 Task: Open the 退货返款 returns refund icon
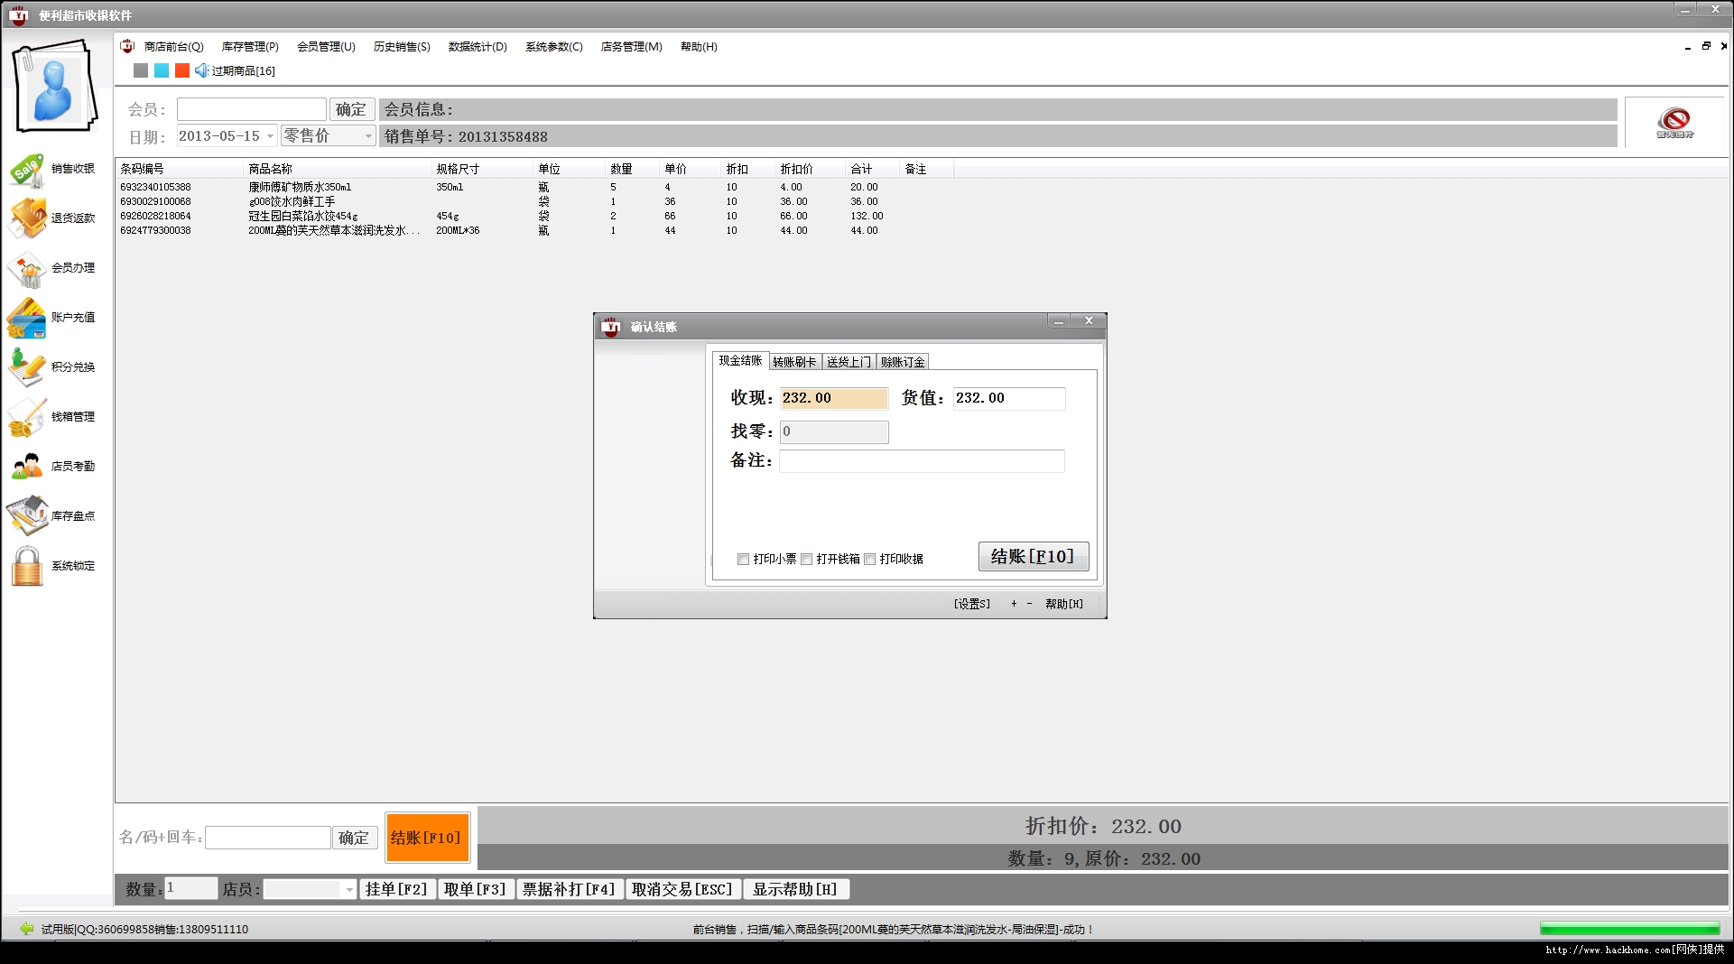pos(28,218)
